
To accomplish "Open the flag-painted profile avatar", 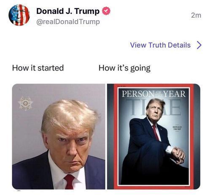I will (x=19, y=15).
